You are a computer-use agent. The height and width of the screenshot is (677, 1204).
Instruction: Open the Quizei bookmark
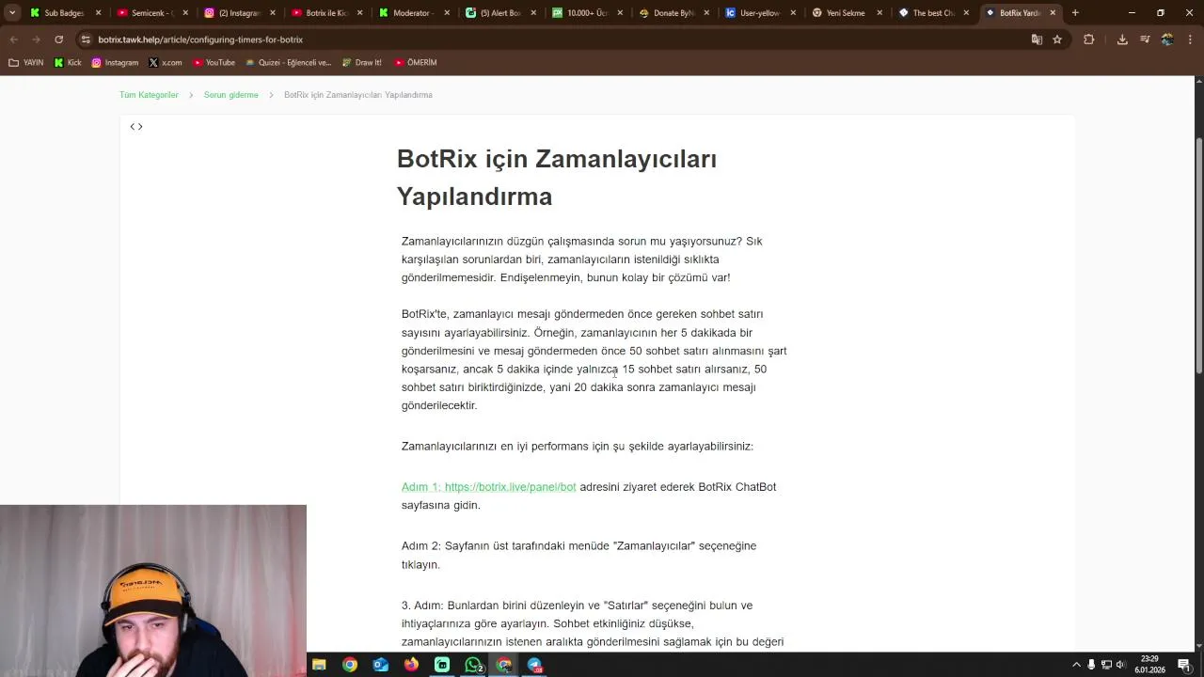[288, 62]
